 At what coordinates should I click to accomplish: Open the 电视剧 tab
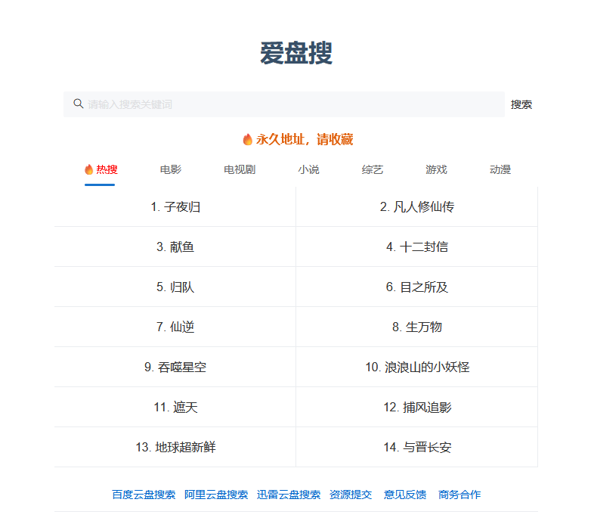pos(240,169)
